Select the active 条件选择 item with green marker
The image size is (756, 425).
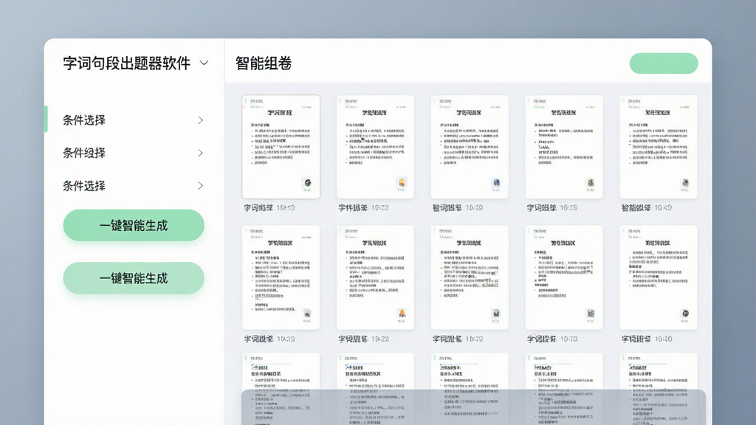click(84, 120)
